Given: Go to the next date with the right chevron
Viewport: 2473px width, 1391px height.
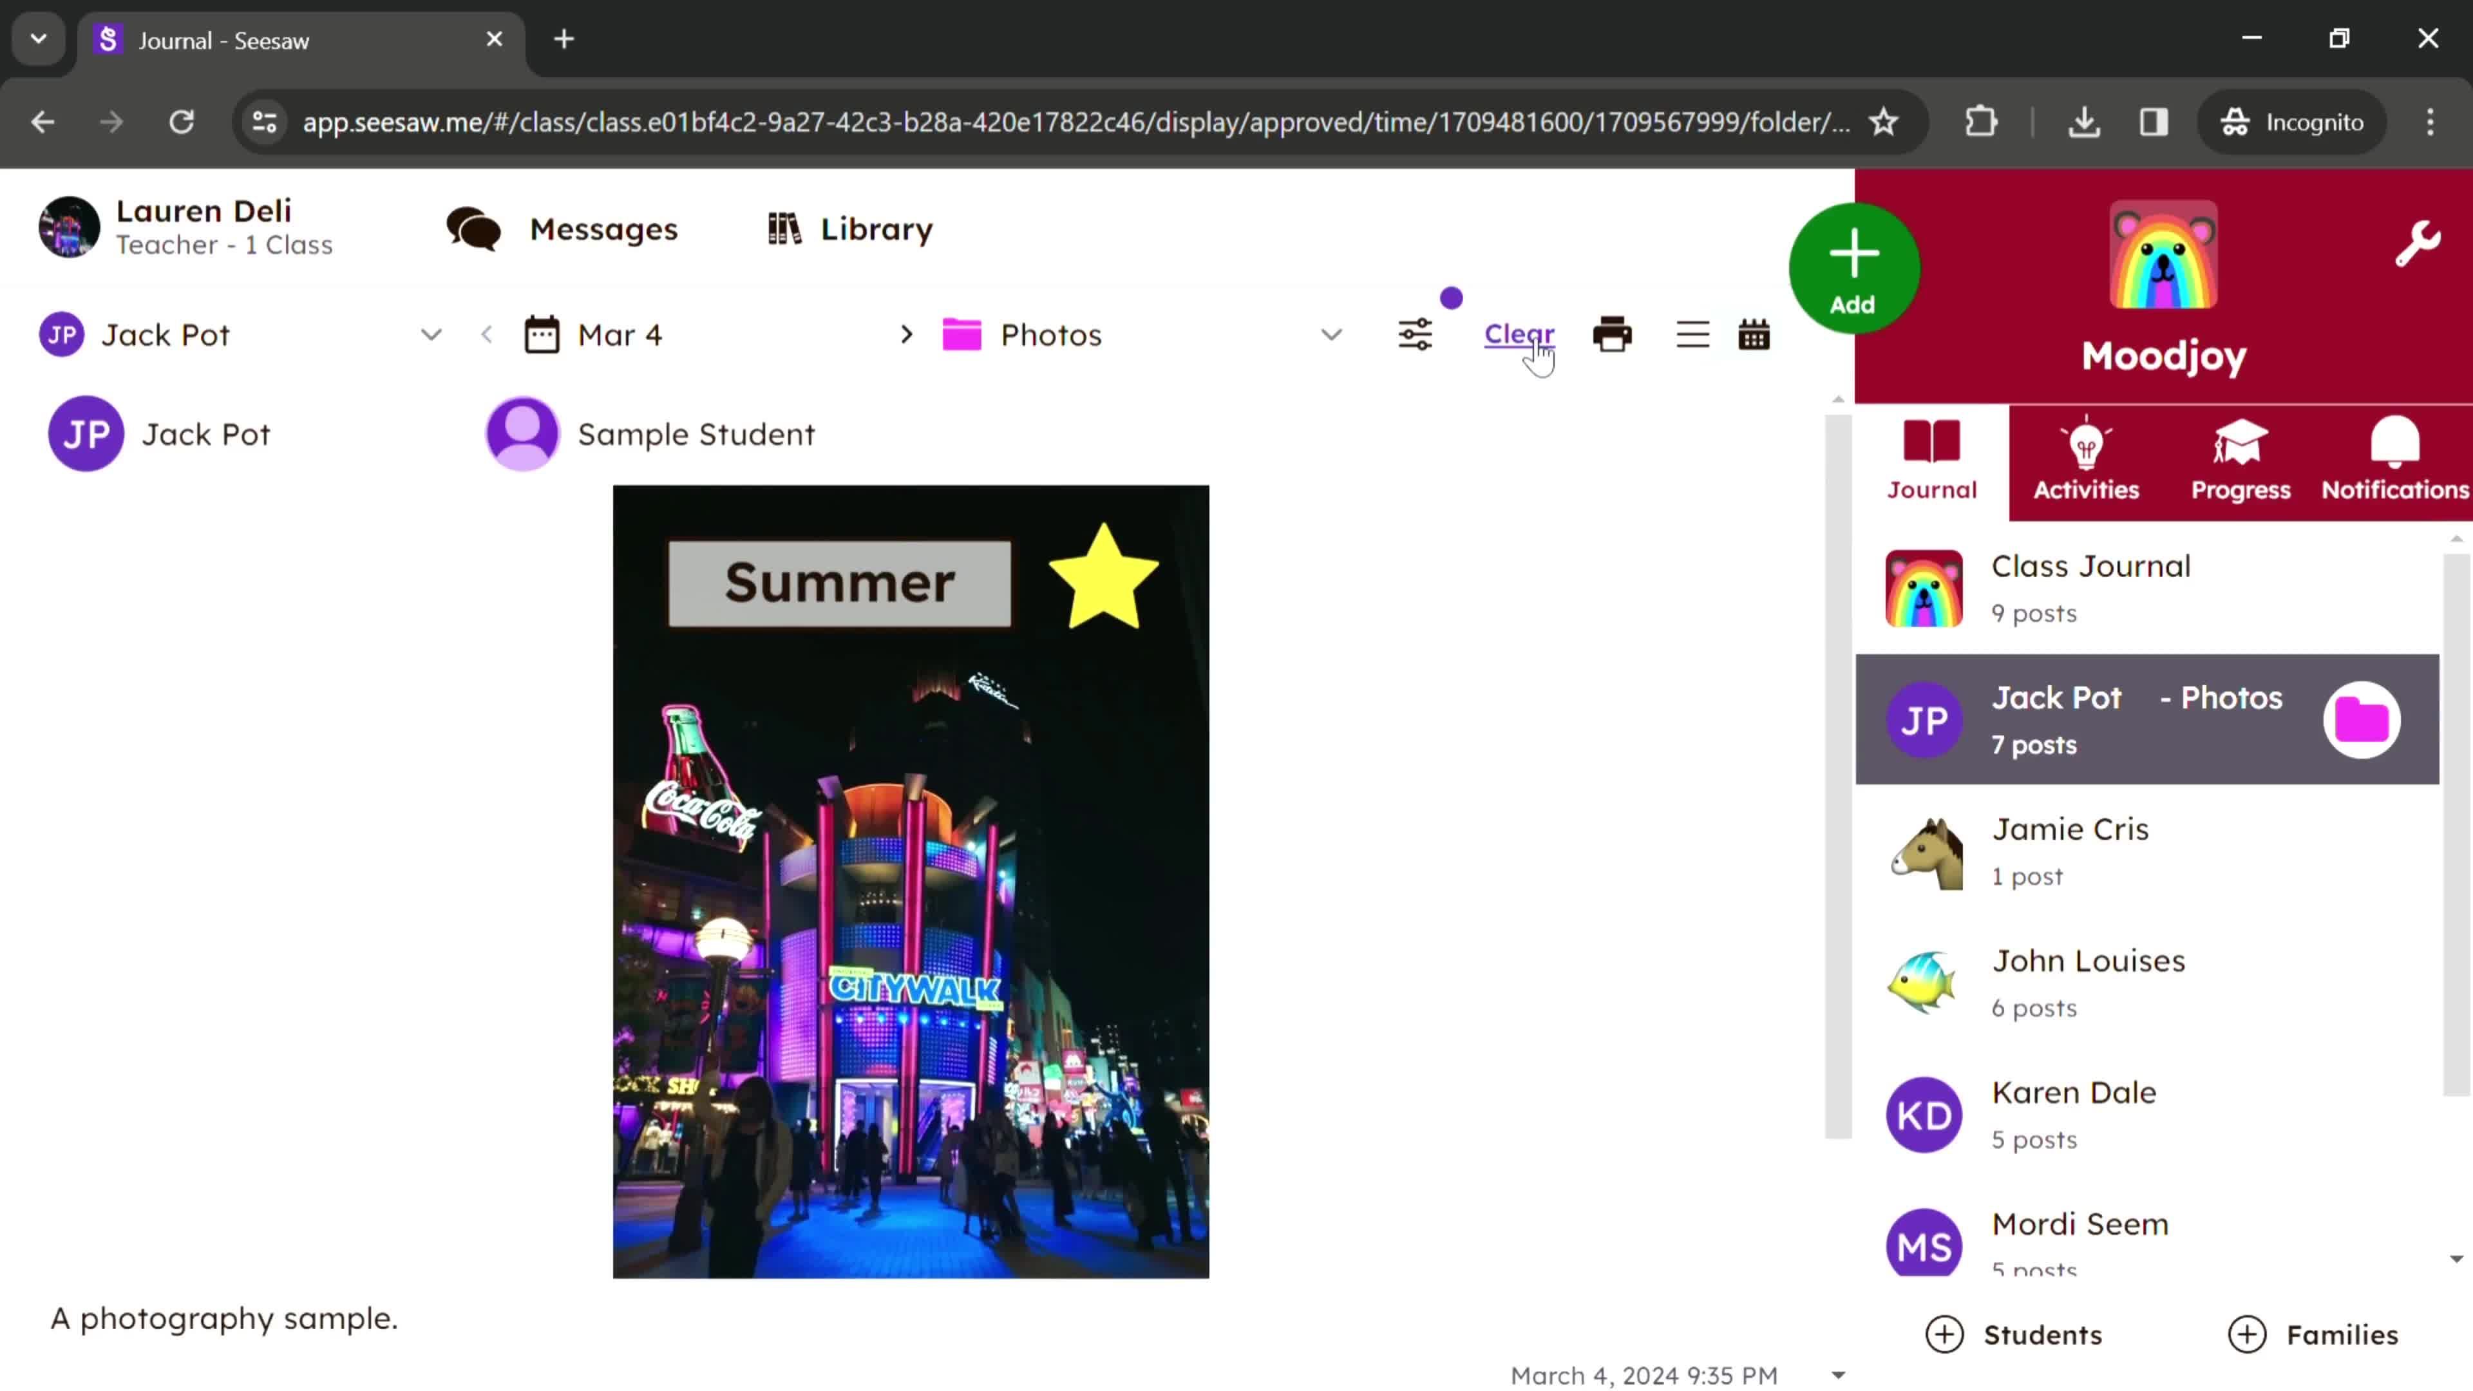Looking at the screenshot, I should [906, 335].
